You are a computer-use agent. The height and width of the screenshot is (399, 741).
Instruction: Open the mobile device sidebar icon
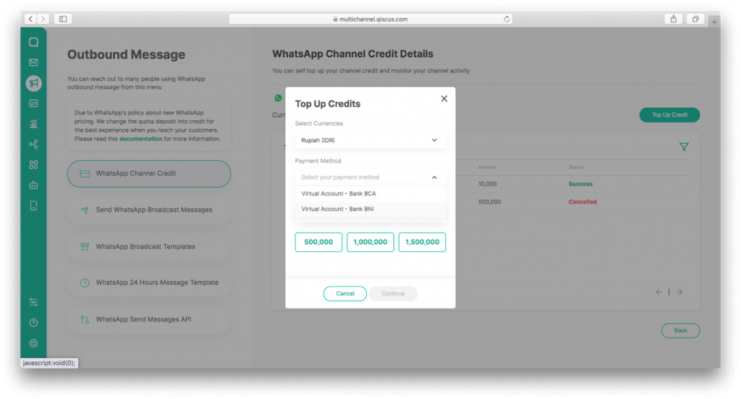tap(33, 206)
